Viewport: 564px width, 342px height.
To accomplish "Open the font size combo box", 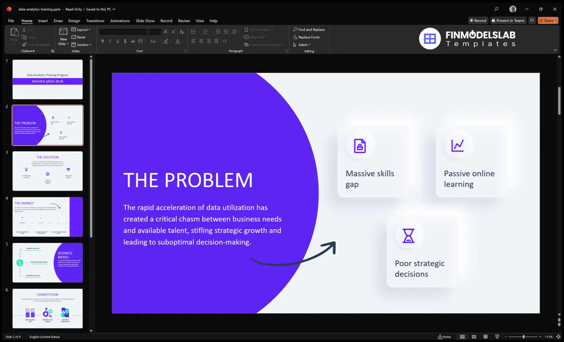I will coord(155,32).
